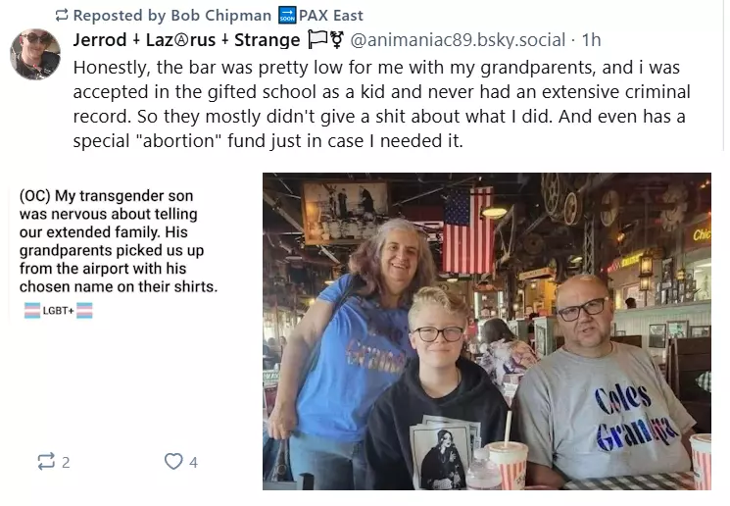Click the repost arrows icon below the post
Viewport: 730px width, 506px height.
pyautogui.click(x=45, y=461)
